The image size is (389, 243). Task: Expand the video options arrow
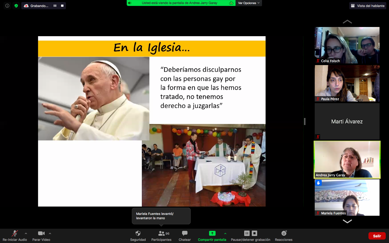pos(50,234)
